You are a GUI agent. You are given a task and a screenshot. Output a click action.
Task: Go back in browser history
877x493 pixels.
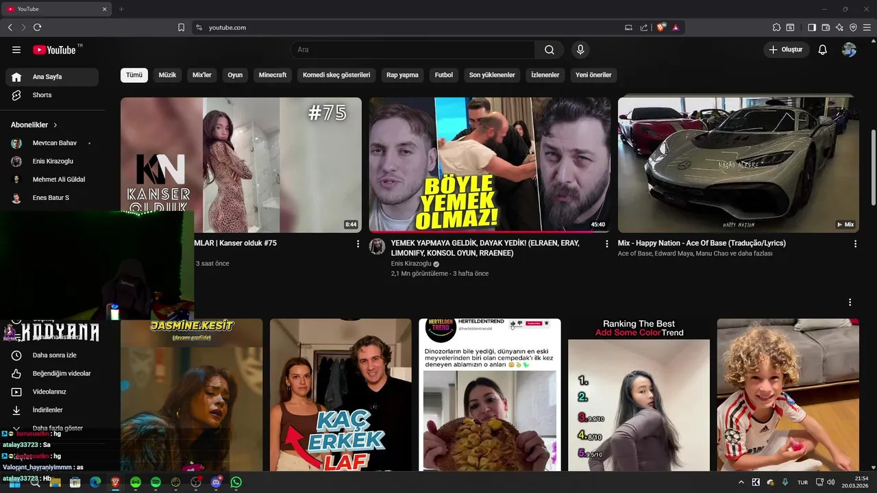pos(10,27)
